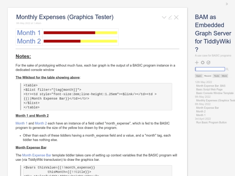The width and height of the screenshot is (235, 176).
Task: Open Month 2 entry in recent list
Action: click(201, 111)
